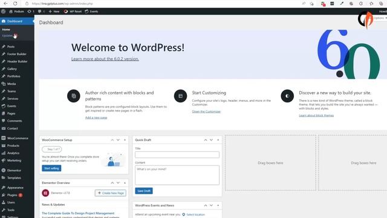Image resolution: width=387 pixels, height=218 pixels.
Task: Click the Quick Draft Content textarea
Action: point(177,175)
